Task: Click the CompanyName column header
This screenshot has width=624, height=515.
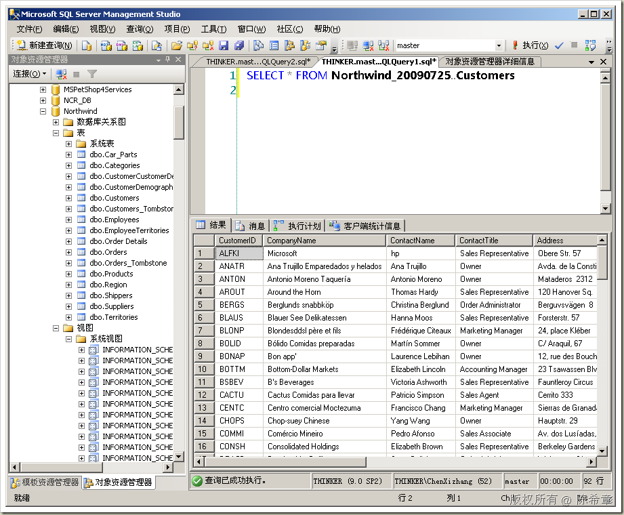Action: [325, 241]
